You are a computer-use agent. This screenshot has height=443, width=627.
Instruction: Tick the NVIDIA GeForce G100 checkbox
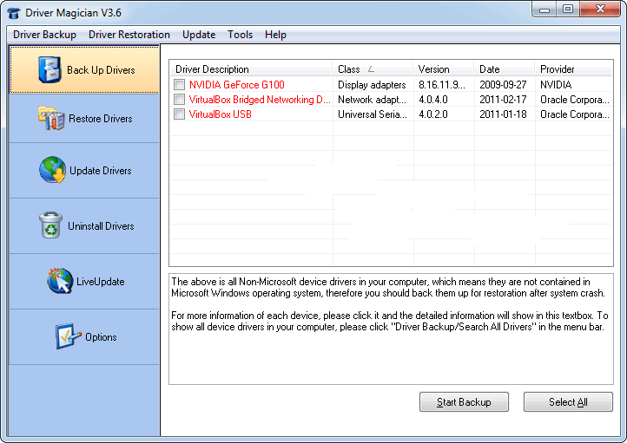[x=179, y=85]
